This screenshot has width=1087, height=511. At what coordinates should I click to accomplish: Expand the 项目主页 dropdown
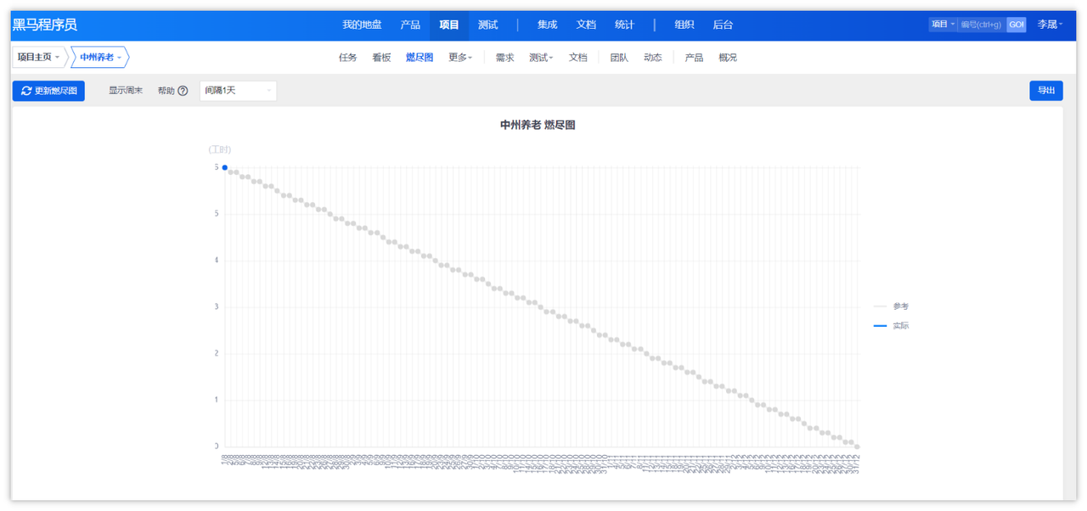click(39, 58)
